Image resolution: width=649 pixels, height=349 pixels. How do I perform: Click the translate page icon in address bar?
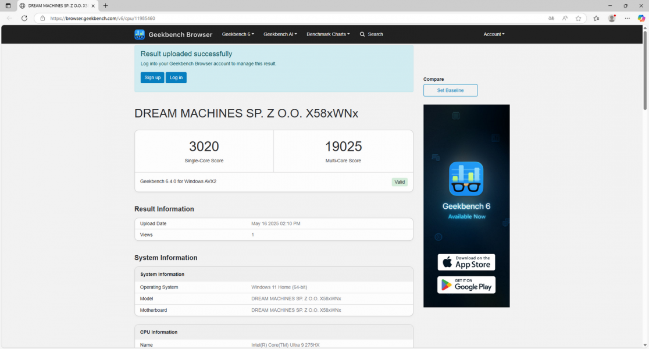pyautogui.click(x=551, y=18)
